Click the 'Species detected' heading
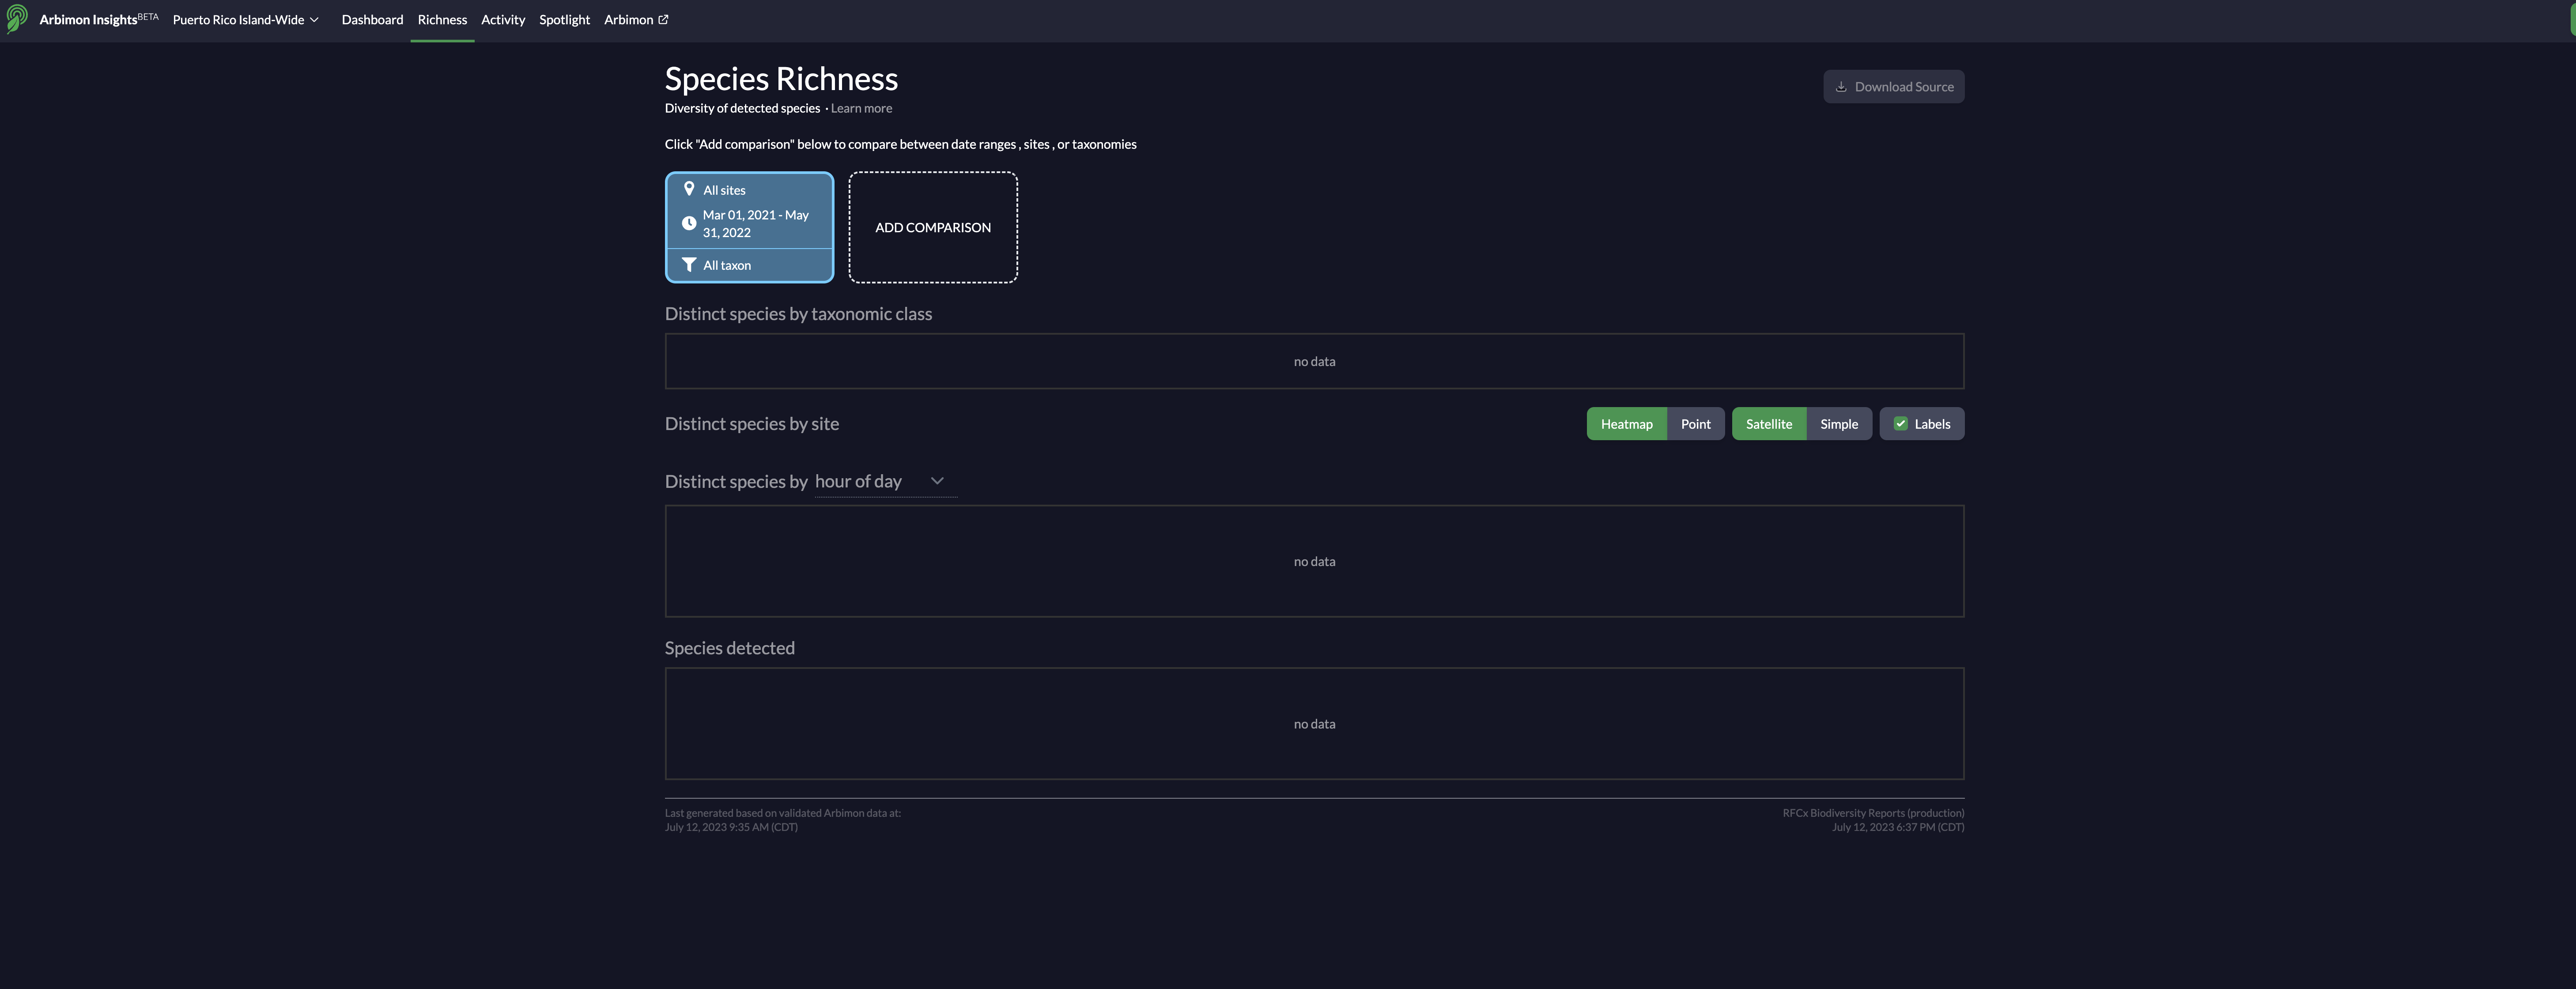Screen dimensions: 2576x989 pyautogui.click(x=729, y=648)
